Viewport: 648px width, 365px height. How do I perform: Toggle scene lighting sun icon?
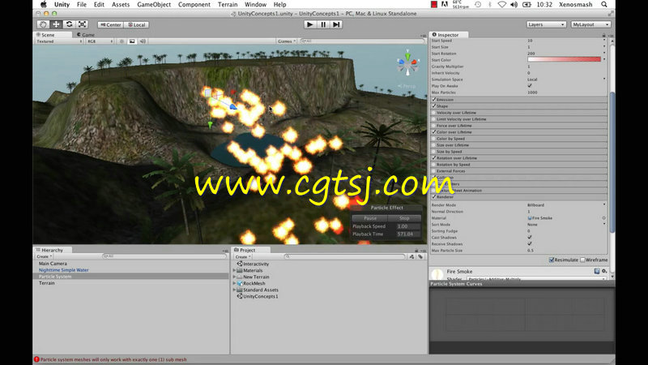point(122,41)
